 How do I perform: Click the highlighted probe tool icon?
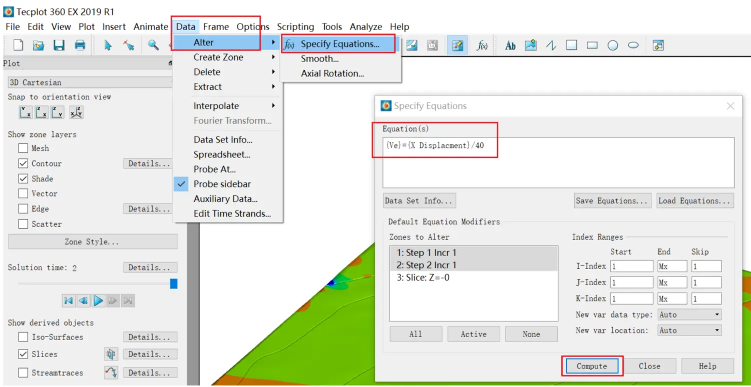(x=458, y=45)
